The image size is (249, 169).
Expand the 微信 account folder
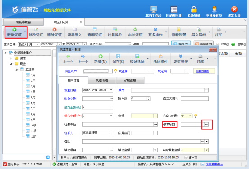[11, 58]
